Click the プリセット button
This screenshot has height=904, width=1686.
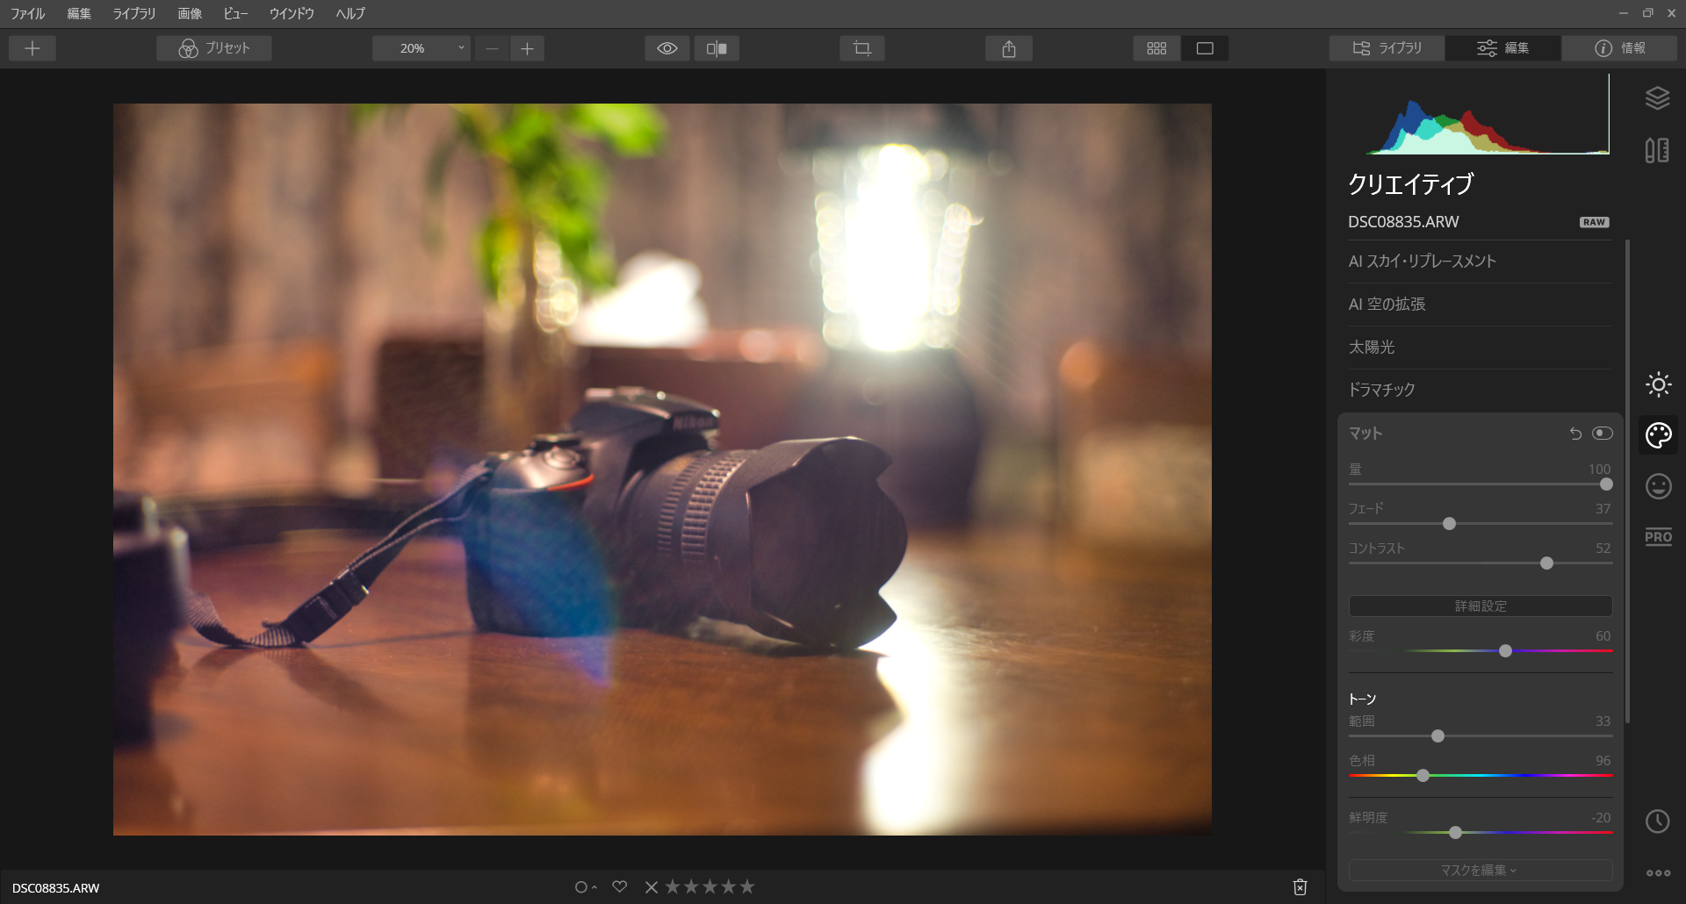pyautogui.click(x=214, y=48)
